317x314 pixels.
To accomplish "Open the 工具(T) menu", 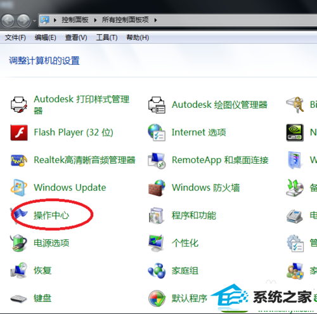I will click(x=107, y=37).
